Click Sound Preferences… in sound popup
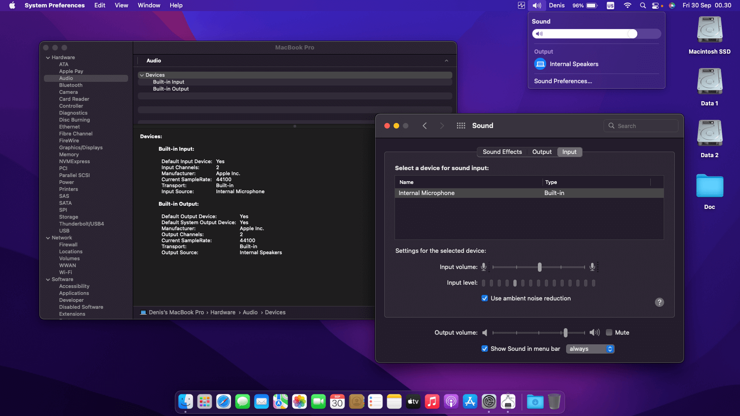The image size is (740, 416). [x=563, y=81]
